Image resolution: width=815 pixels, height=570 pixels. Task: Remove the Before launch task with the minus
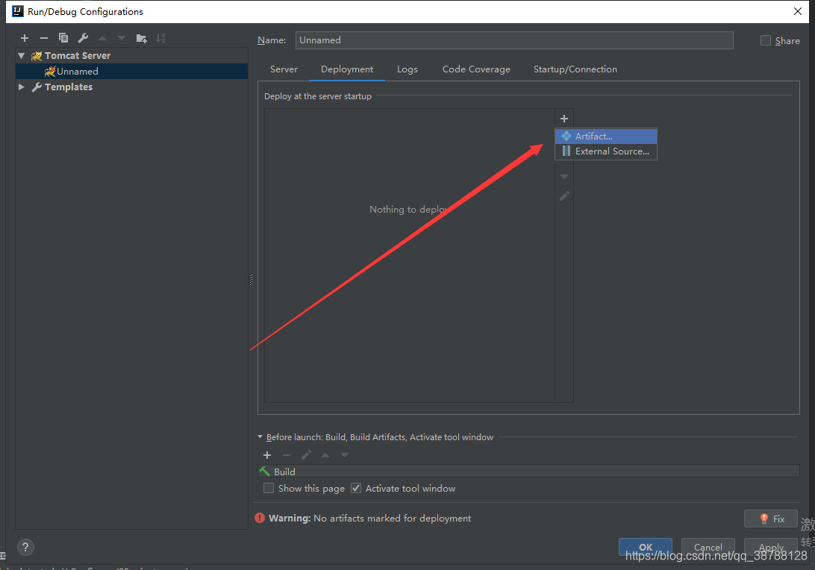(x=287, y=455)
